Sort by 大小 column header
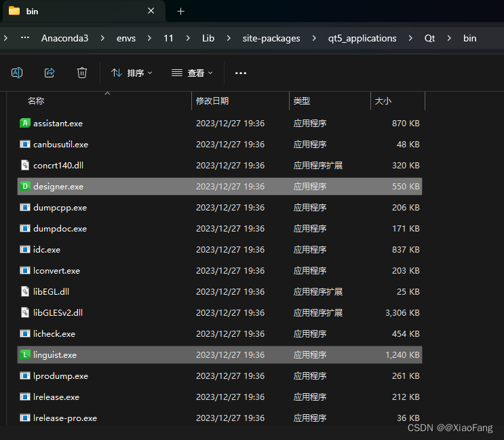Viewport: 504px width, 440px height. pos(383,101)
